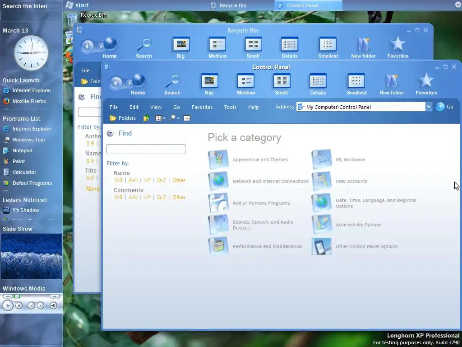This screenshot has height=347, width=462.
Task: Switch Control Panel to Details view
Action: pyautogui.click(x=318, y=84)
